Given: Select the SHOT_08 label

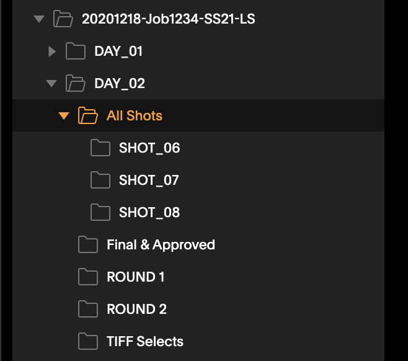Looking at the screenshot, I should point(149,213).
